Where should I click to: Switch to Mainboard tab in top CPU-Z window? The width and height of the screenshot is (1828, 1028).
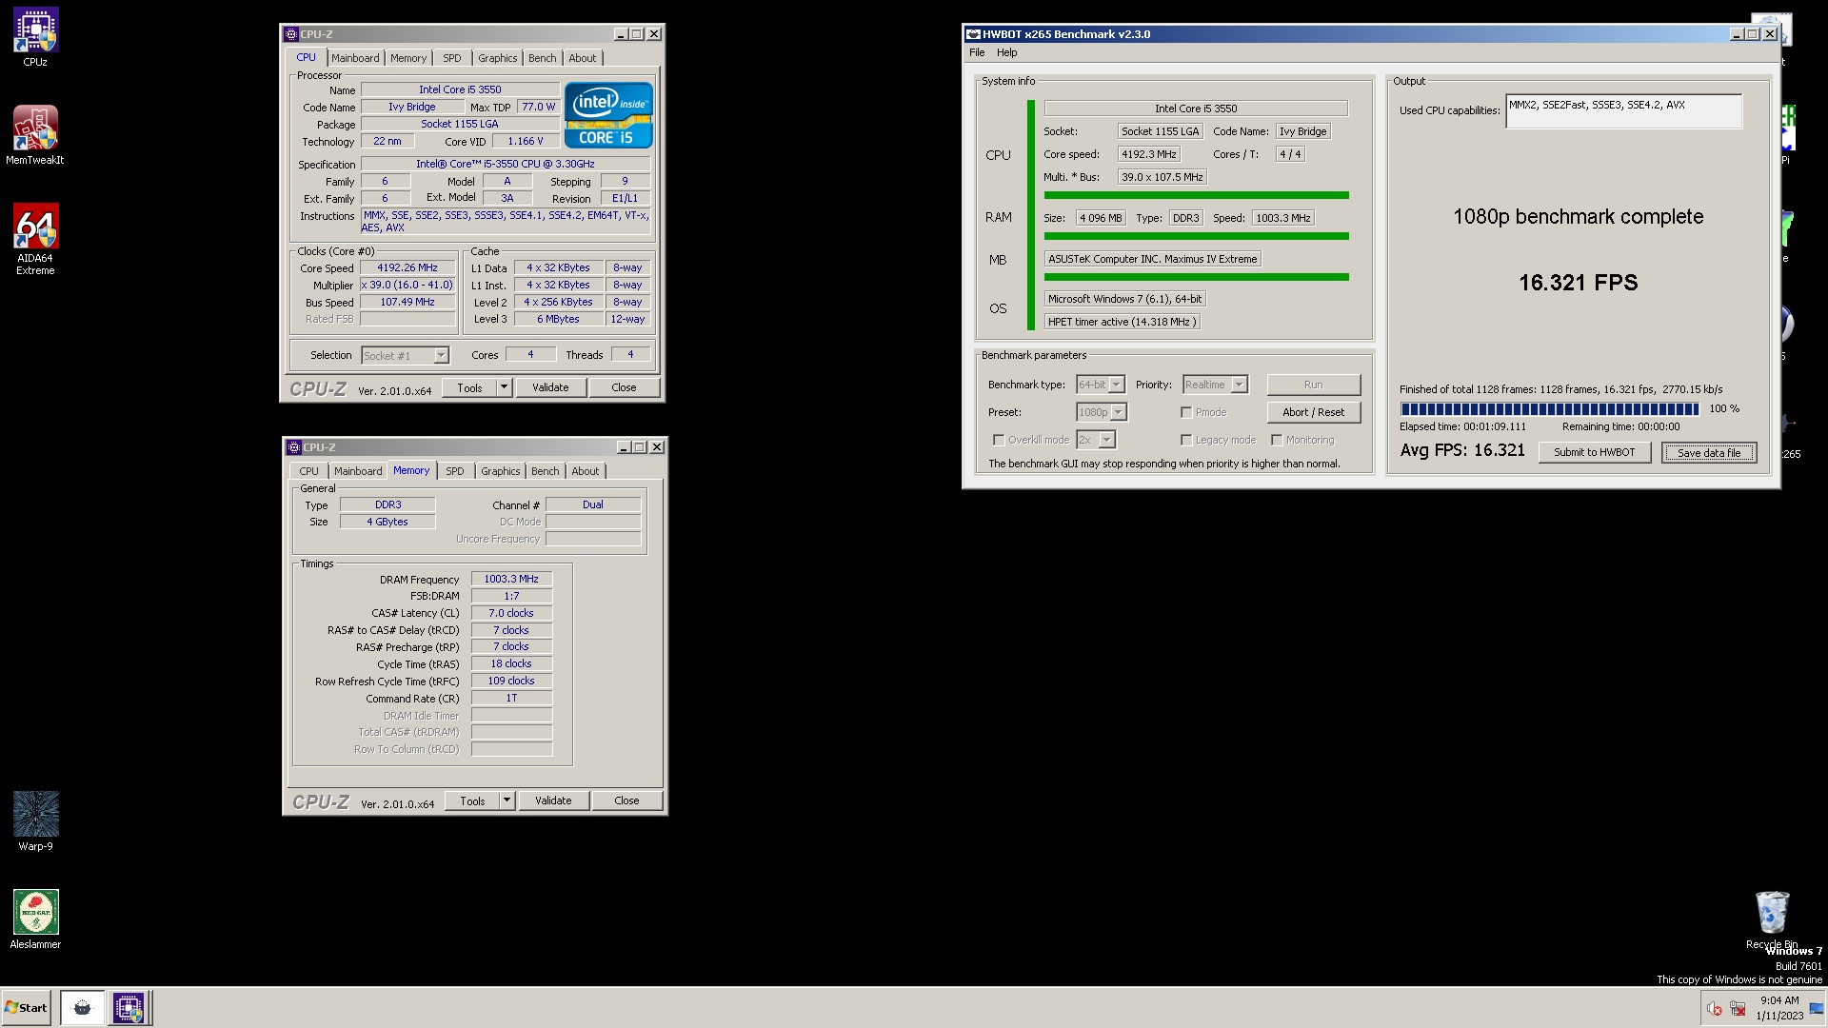pos(355,58)
